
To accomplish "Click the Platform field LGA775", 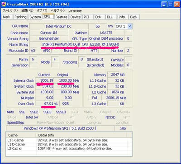I will pyautogui.click(x=106, y=33).
